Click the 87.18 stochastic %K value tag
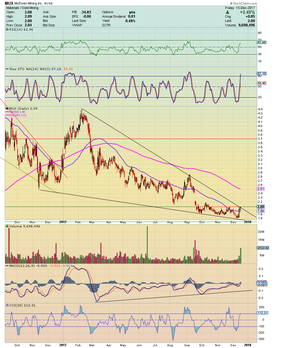This screenshot has height=348, width=299. pos(261,73)
